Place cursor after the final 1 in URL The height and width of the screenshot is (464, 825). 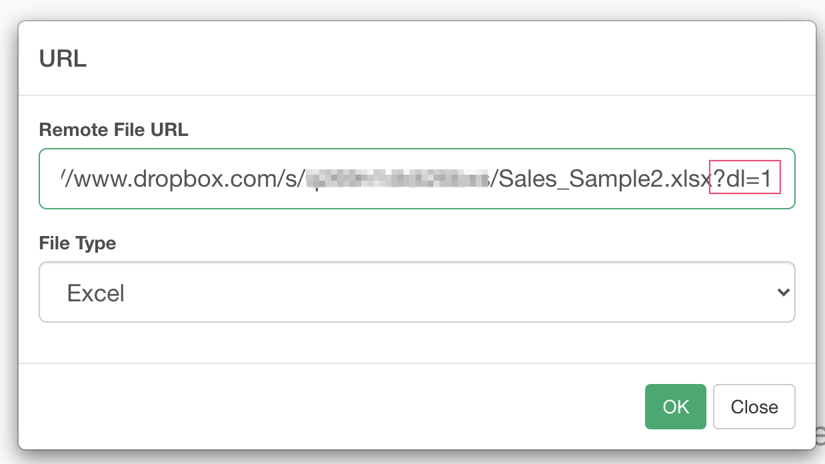(x=774, y=179)
